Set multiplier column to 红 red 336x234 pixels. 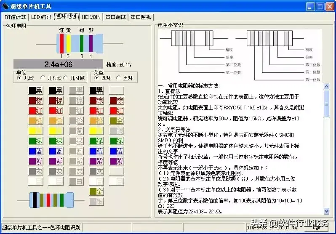click(x=96, y=111)
